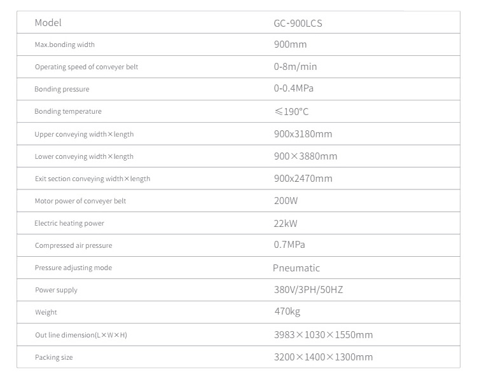Click the Electric heating power label
This screenshot has width=477, height=382.
tap(69, 223)
